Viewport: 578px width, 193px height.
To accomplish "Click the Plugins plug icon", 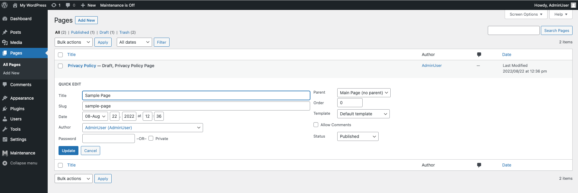I will click(x=5, y=109).
